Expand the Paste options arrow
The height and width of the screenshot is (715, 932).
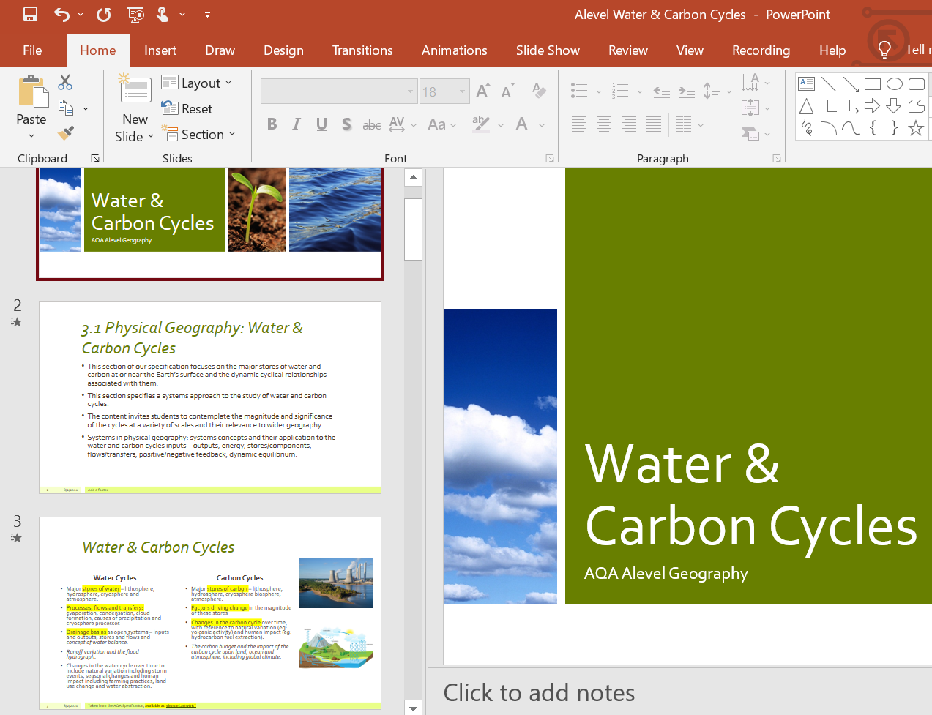tap(31, 136)
